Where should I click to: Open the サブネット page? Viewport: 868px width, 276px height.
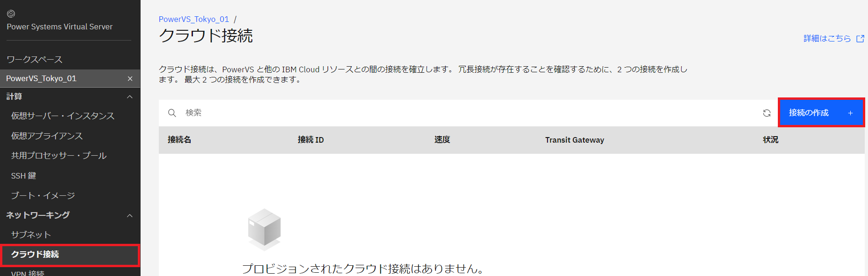31,235
